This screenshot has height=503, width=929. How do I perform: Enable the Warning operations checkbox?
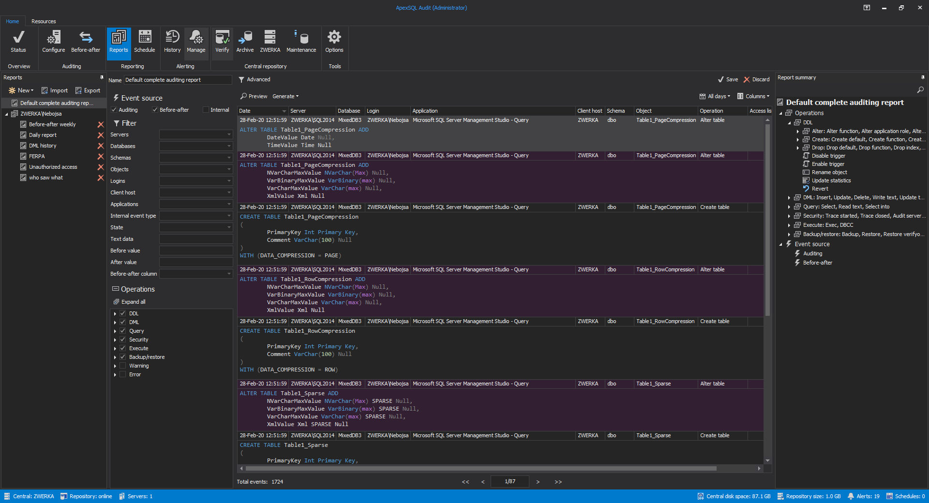click(x=123, y=366)
